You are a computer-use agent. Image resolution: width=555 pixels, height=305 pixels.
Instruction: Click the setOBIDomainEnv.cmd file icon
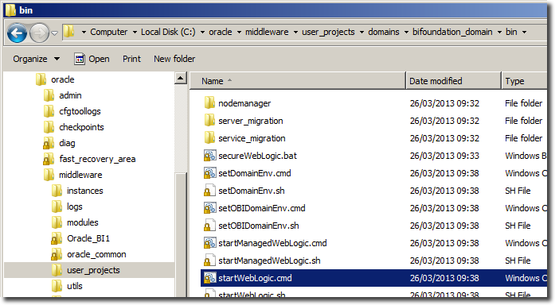coord(209,208)
